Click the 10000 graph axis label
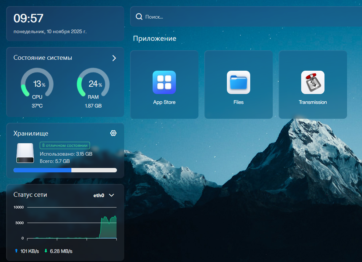Viewport: 362px width, 262px height. (x=19, y=207)
